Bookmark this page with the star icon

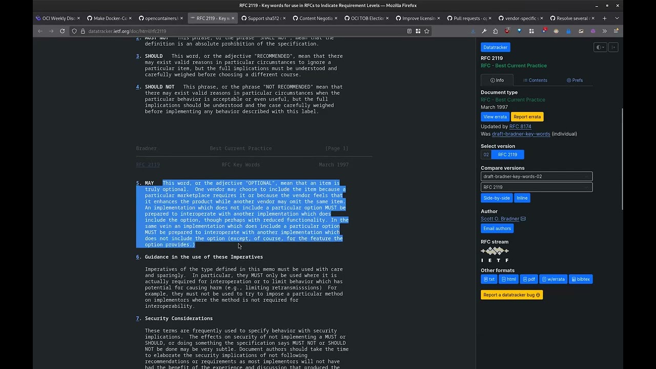[426, 31]
